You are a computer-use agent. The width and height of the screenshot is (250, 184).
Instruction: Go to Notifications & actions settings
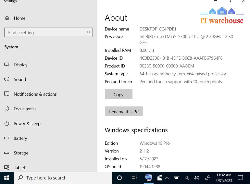35,94
